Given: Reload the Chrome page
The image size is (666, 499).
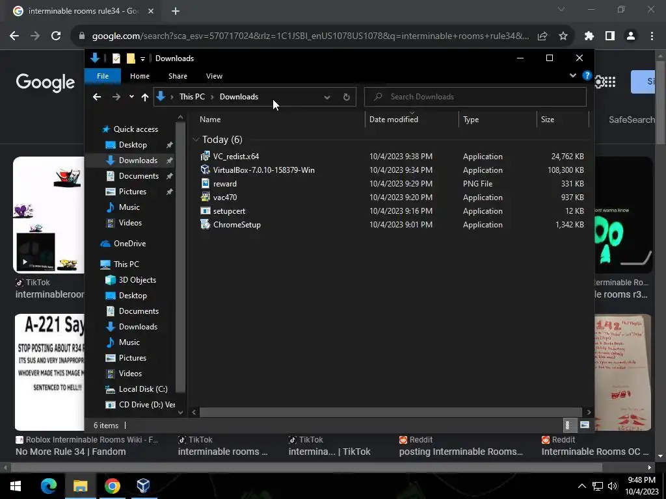Looking at the screenshot, I should click(56, 36).
